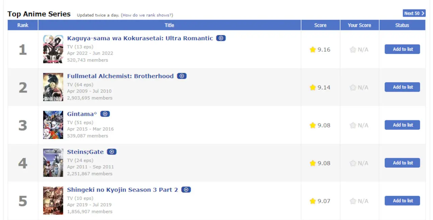Open the Fullmetal Alchemist: Brotherhood cover thumbnail

coord(53,87)
